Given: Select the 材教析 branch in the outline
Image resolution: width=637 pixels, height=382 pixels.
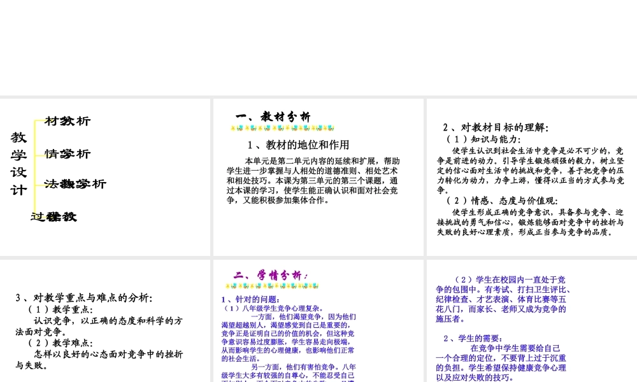Looking at the screenshot, I should tap(68, 121).
